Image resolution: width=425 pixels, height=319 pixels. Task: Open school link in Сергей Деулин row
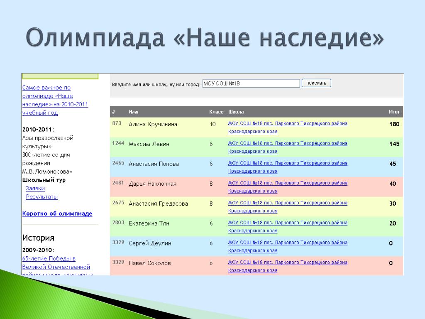point(288,246)
